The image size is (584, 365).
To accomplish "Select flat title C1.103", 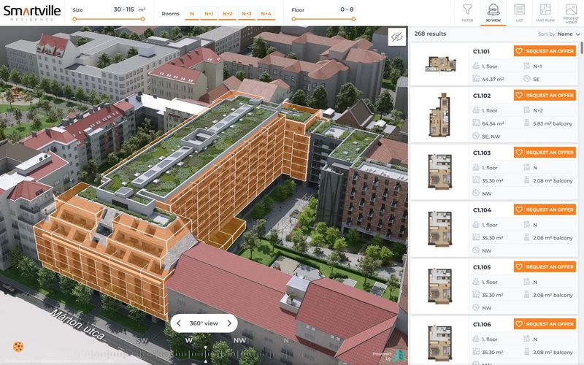I will click(482, 153).
